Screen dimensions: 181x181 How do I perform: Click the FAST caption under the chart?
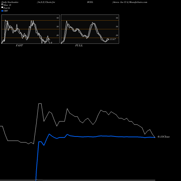point(19,46)
